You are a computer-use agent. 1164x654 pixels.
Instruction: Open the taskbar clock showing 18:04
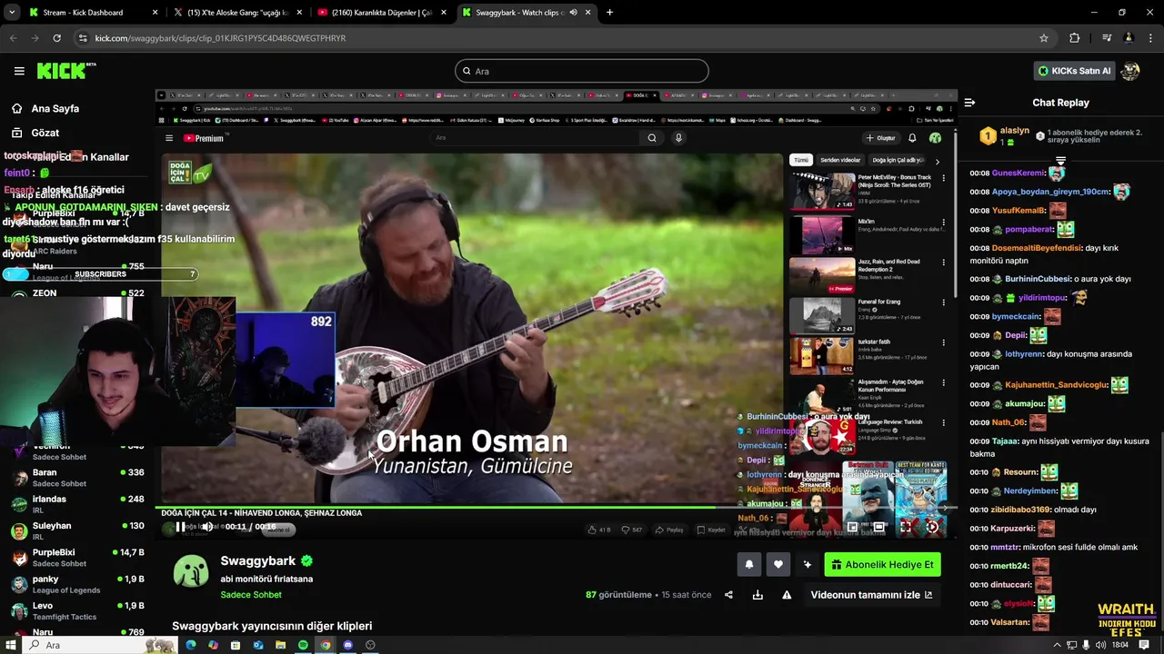point(1120,645)
